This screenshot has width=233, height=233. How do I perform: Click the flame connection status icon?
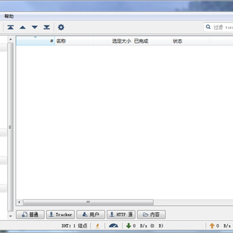pyautogui.click(x=98, y=226)
